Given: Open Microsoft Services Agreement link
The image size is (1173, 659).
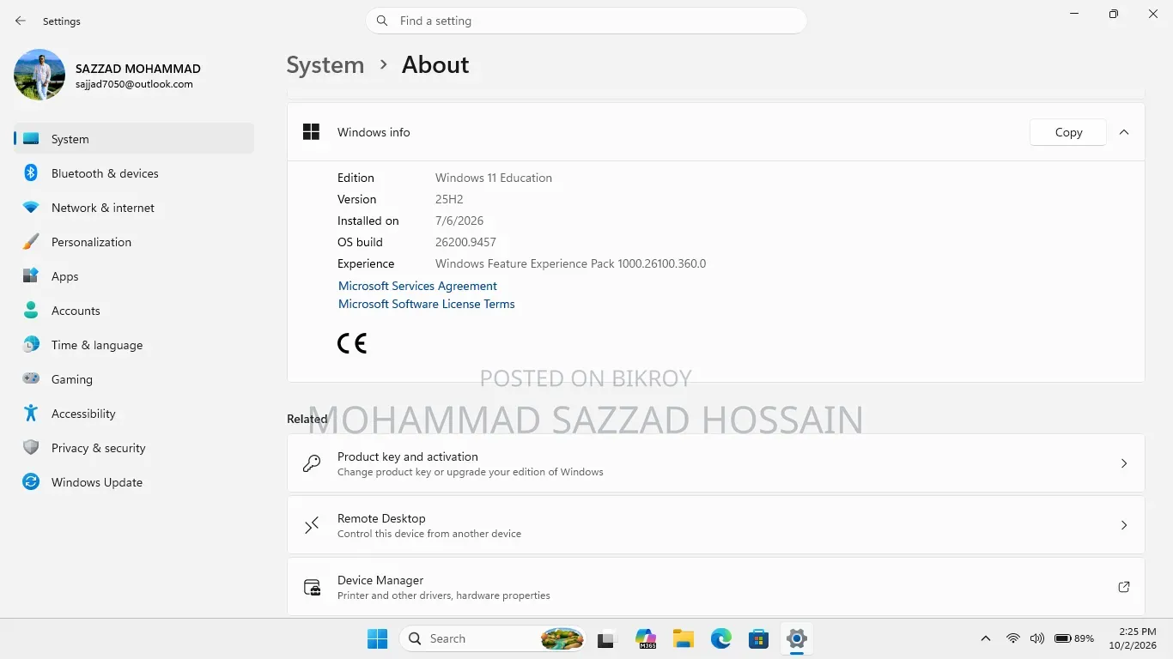Looking at the screenshot, I should pos(417,286).
